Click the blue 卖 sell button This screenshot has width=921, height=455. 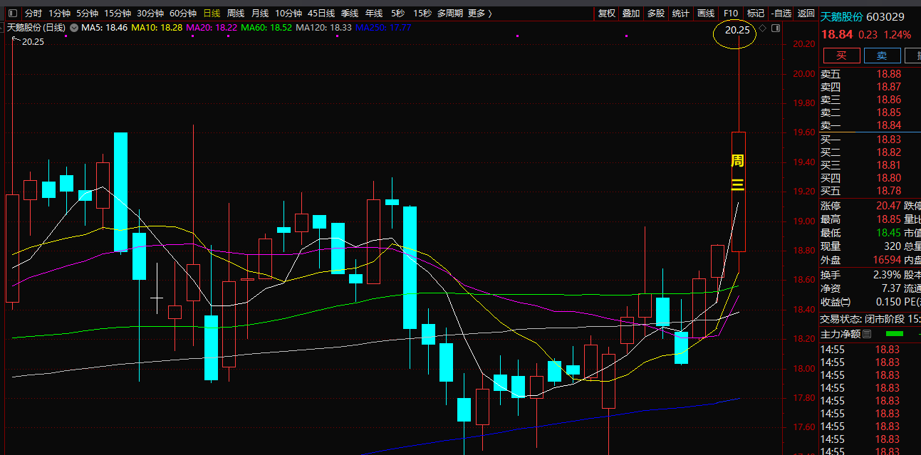click(x=882, y=56)
